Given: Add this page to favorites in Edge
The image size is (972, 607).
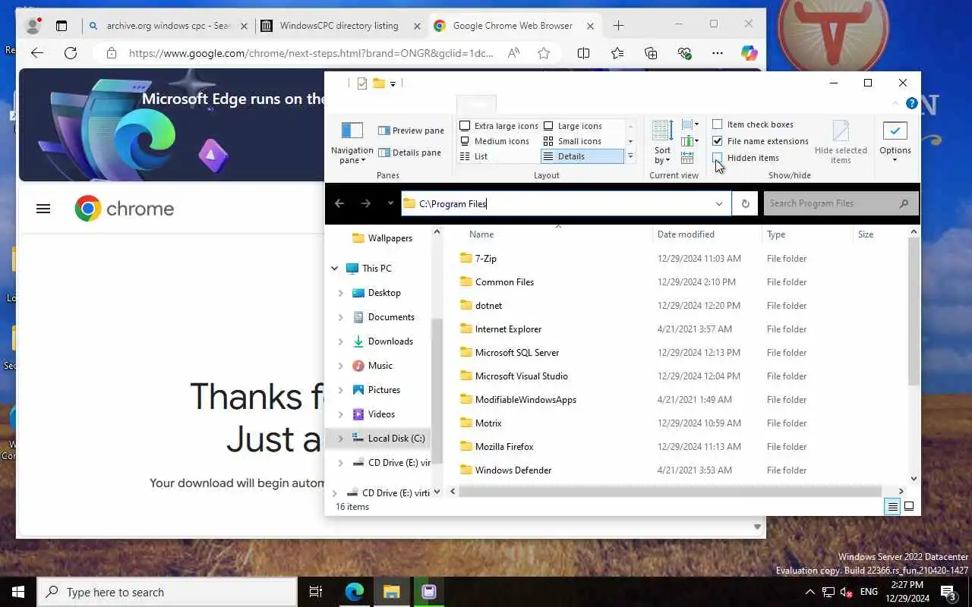Looking at the screenshot, I should click(544, 53).
